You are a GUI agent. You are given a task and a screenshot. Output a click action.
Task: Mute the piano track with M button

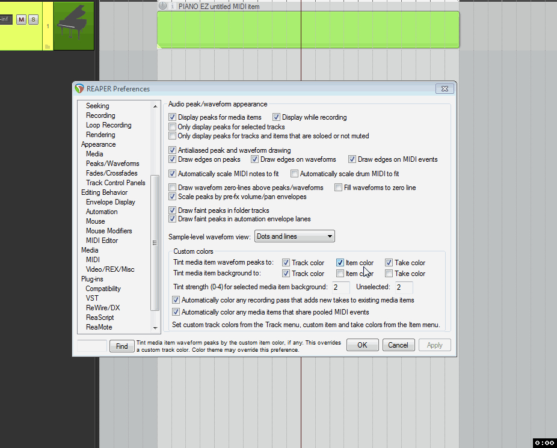click(x=21, y=19)
